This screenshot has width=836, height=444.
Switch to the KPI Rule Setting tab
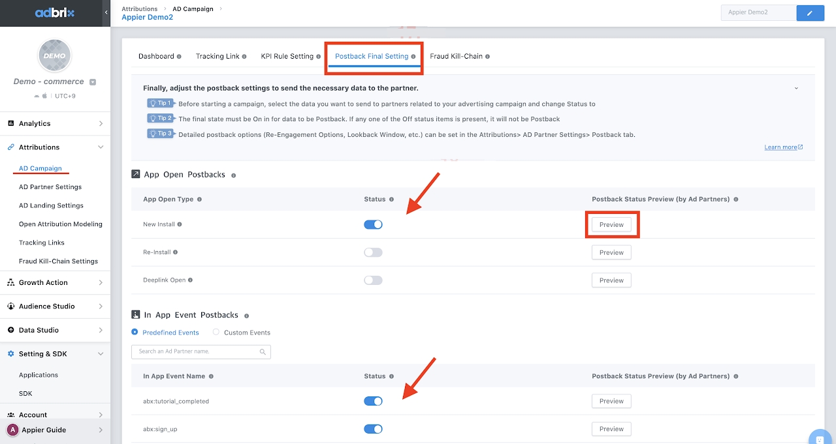(287, 57)
